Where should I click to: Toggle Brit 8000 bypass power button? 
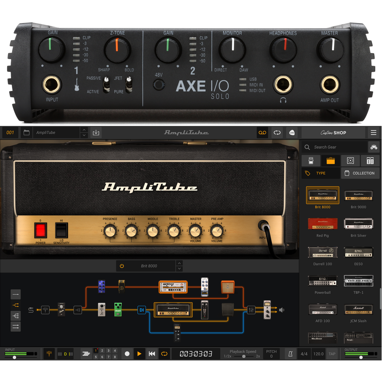pyautogui.click(x=122, y=266)
